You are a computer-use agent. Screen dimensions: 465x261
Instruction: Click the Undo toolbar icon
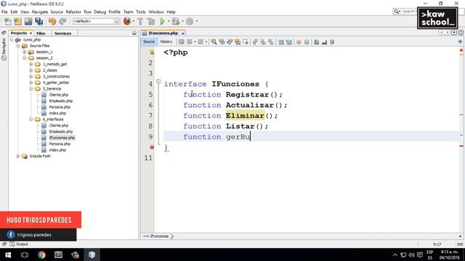point(52,21)
